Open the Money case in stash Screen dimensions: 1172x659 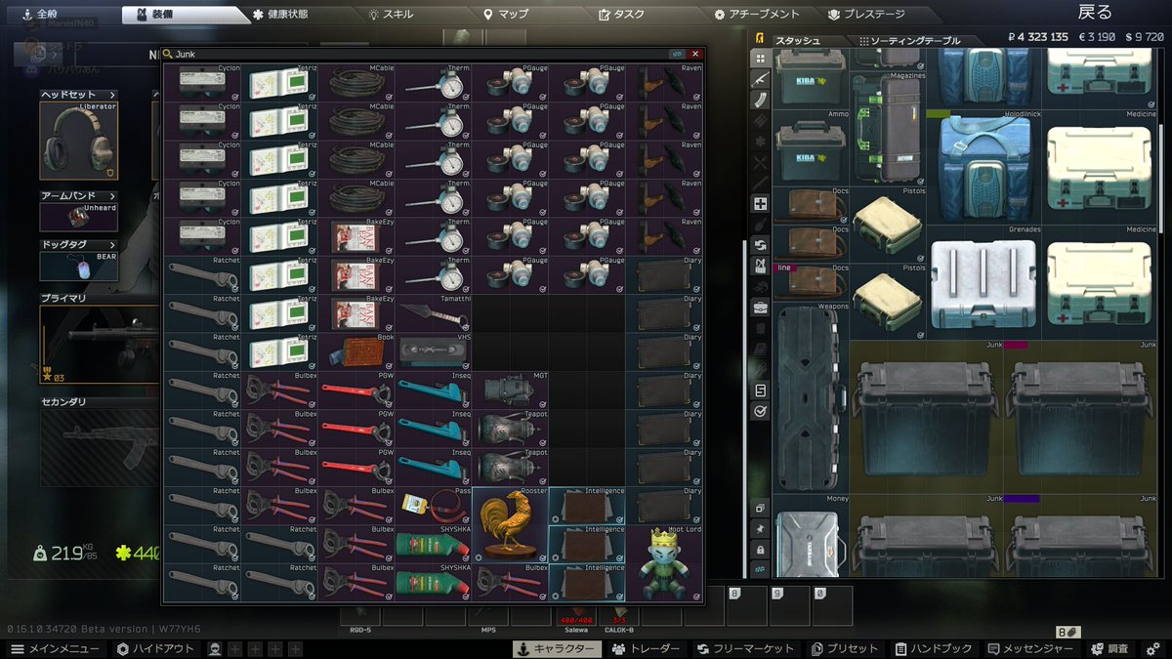coord(811,537)
